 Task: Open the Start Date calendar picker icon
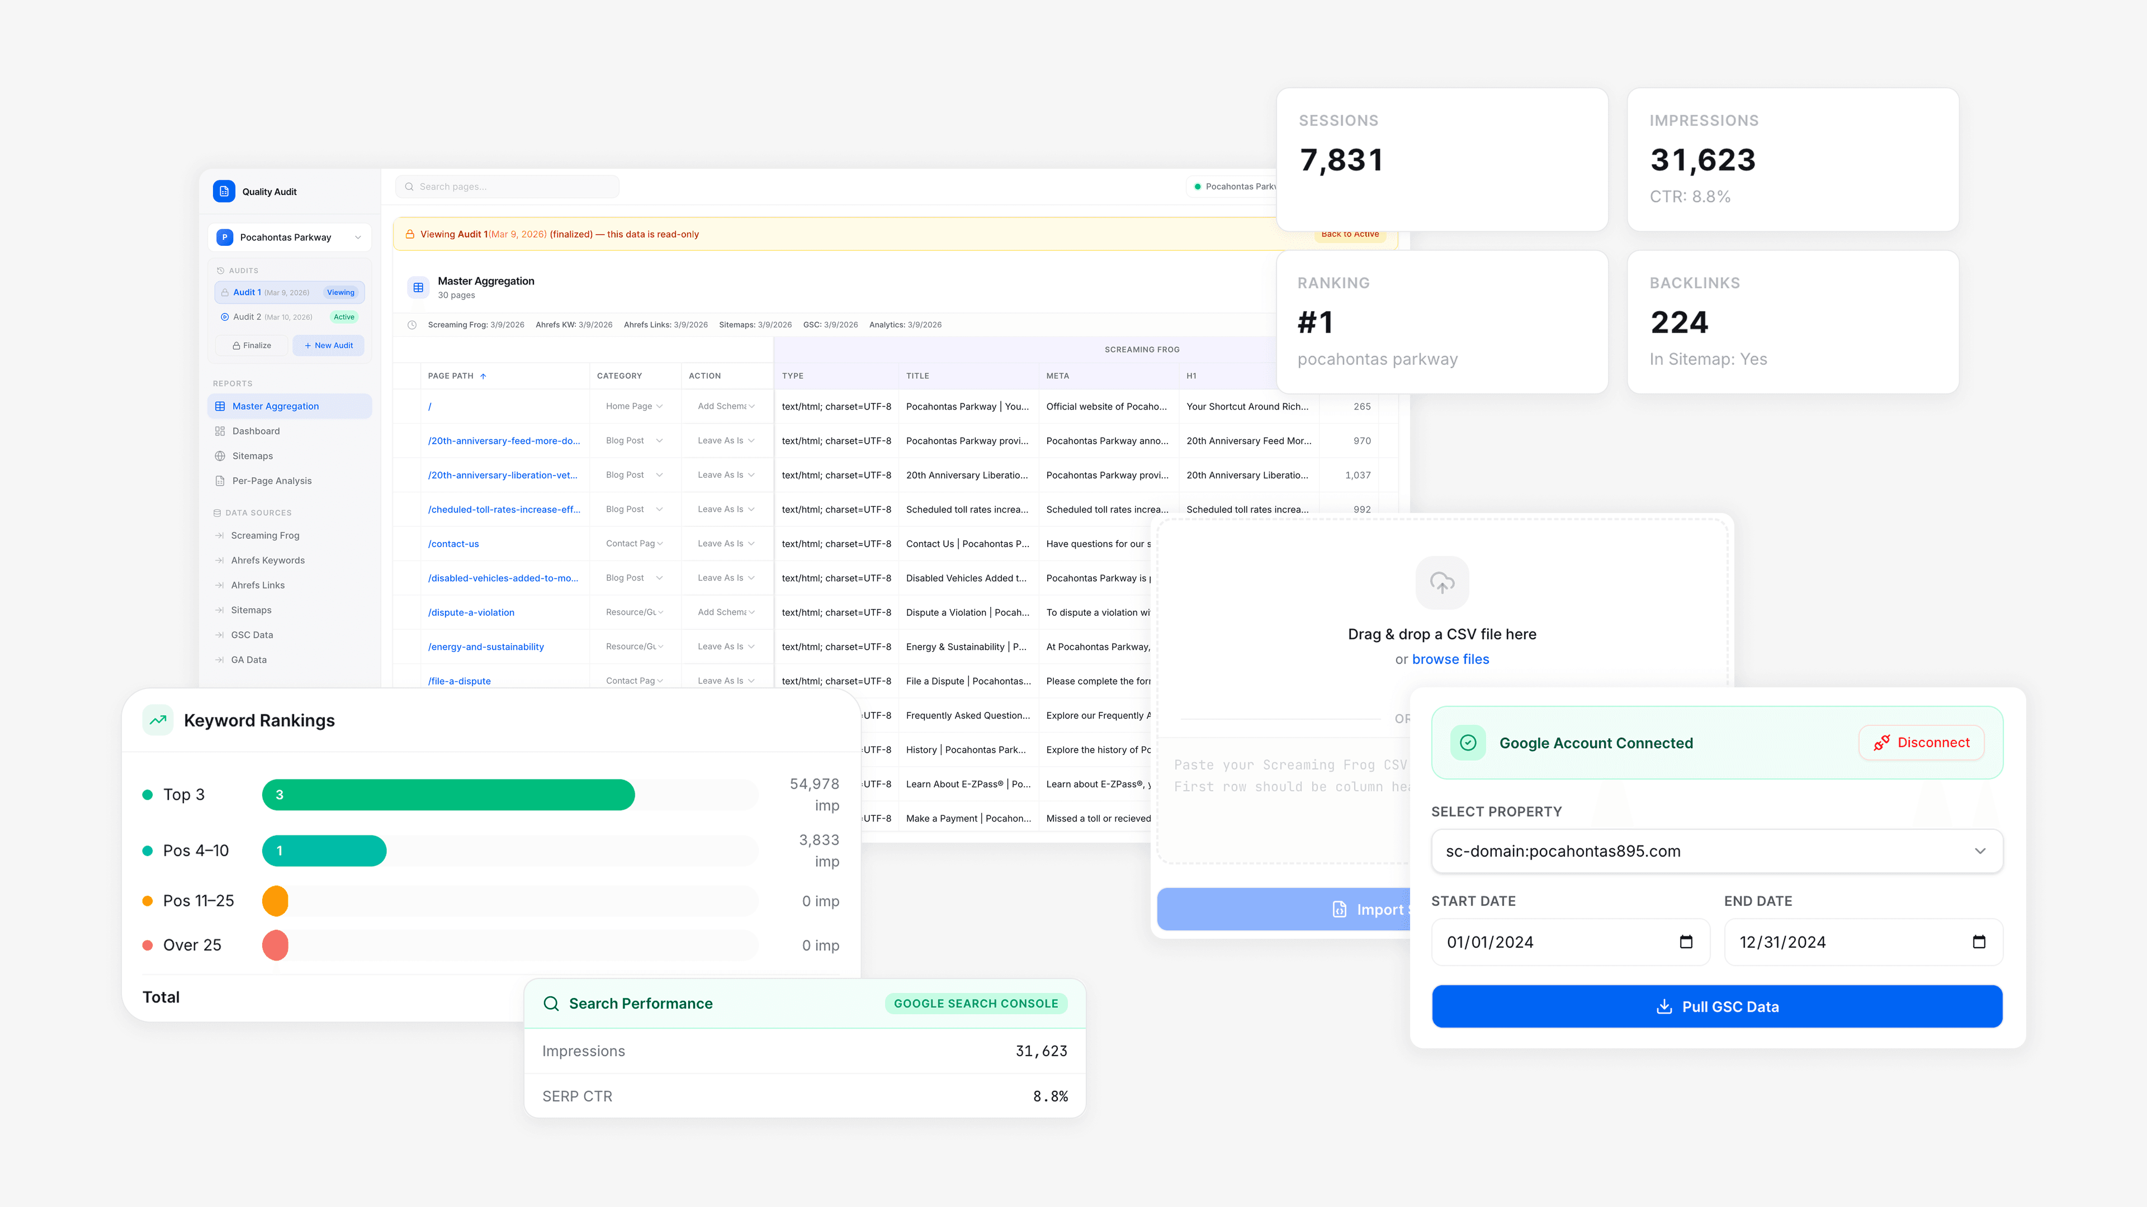coord(1686,942)
